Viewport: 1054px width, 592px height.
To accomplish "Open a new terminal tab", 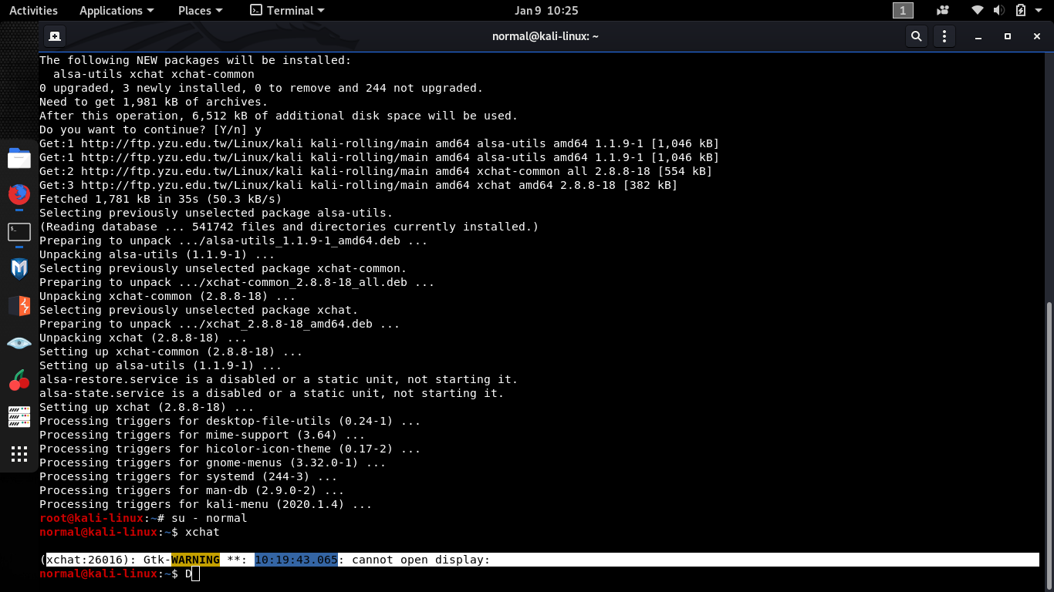I will pyautogui.click(x=55, y=36).
